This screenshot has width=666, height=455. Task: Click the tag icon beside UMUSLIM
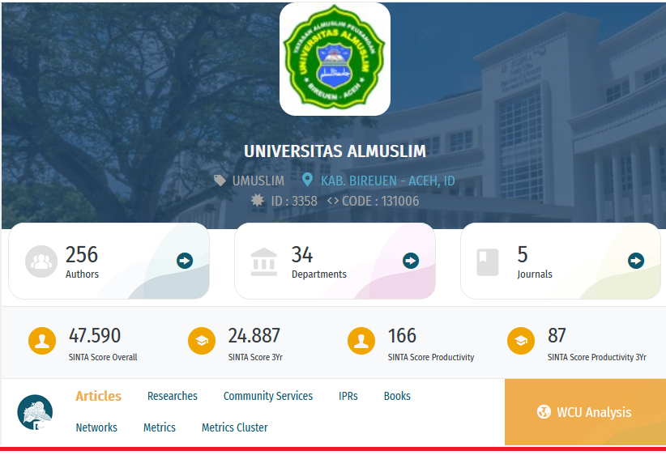[x=220, y=181]
